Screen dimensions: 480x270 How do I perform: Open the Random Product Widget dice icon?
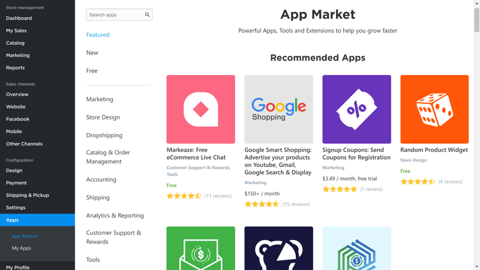[434, 109]
